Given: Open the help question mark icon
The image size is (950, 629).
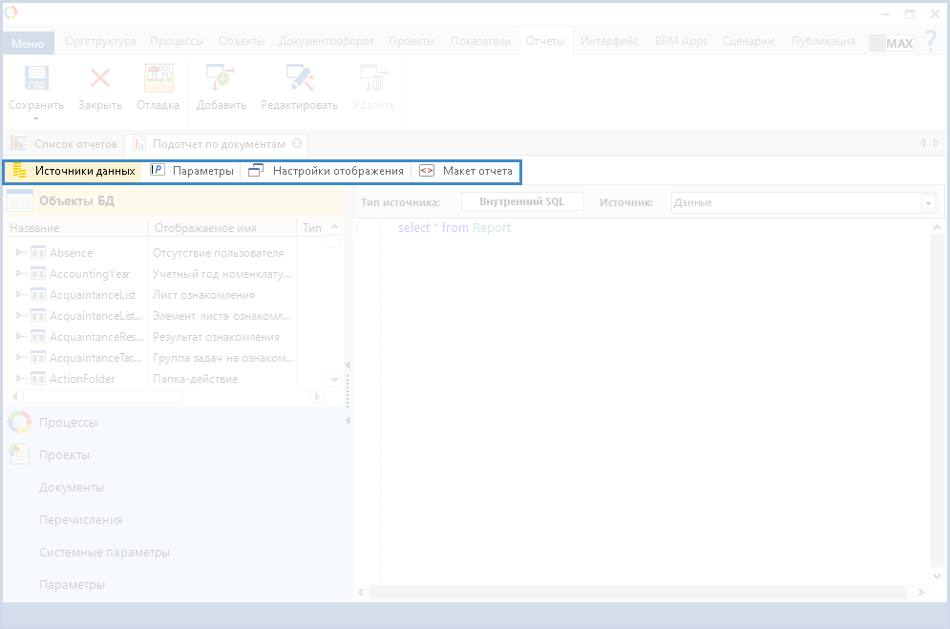Looking at the screenshot, I should pyautogui.click(x=930, y=42).
